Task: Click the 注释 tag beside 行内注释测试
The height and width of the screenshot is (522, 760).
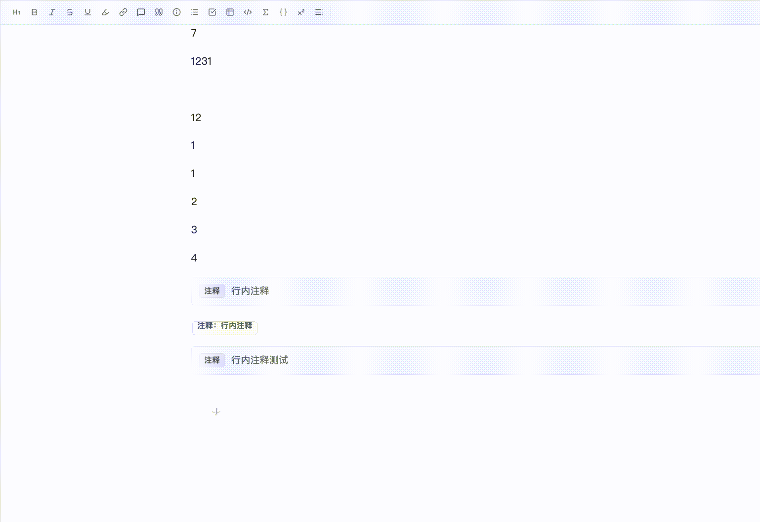Action: (212, 360)
